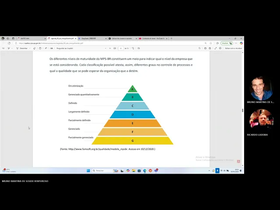
Task: Click the read aloud icon
Action: pyautogui.click(x=46, y=49)
